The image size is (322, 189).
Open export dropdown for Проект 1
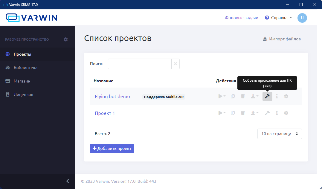254,113
